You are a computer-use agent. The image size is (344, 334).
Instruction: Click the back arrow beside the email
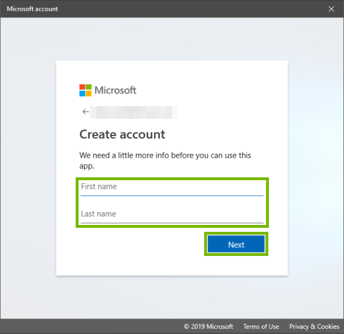(x=85, y=112)
